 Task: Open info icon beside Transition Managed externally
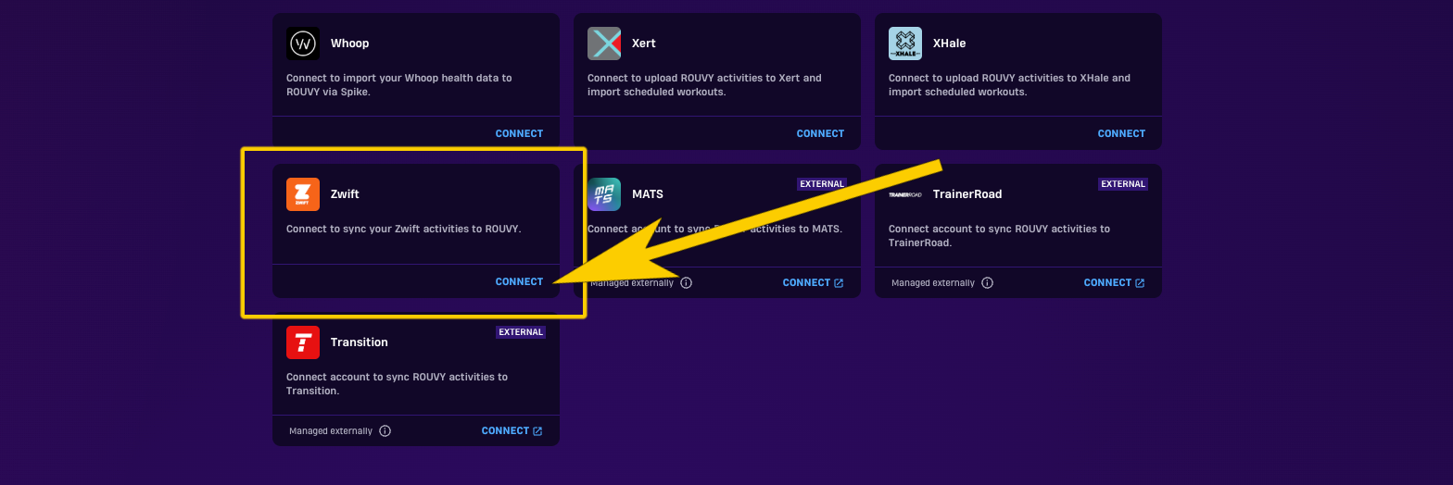[385, 430]
